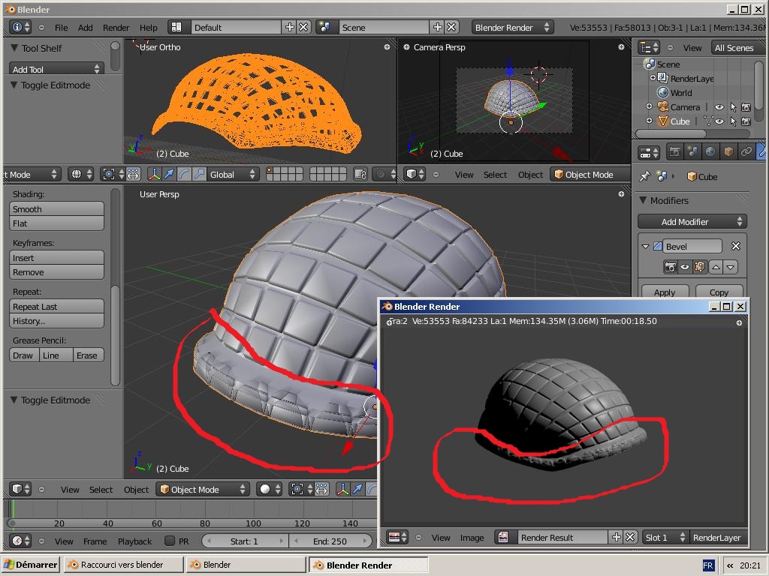
Task: Click the Camera icon in the outliner
Action: (663, 106)
